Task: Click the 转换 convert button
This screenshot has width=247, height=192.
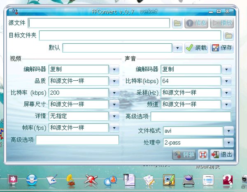Action: click(x=184, y=155)
